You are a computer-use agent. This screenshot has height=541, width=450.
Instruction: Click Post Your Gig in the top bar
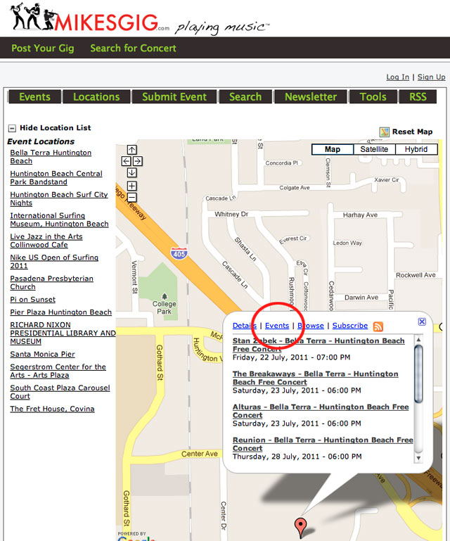pyautogui.click(x=43, y=48)
